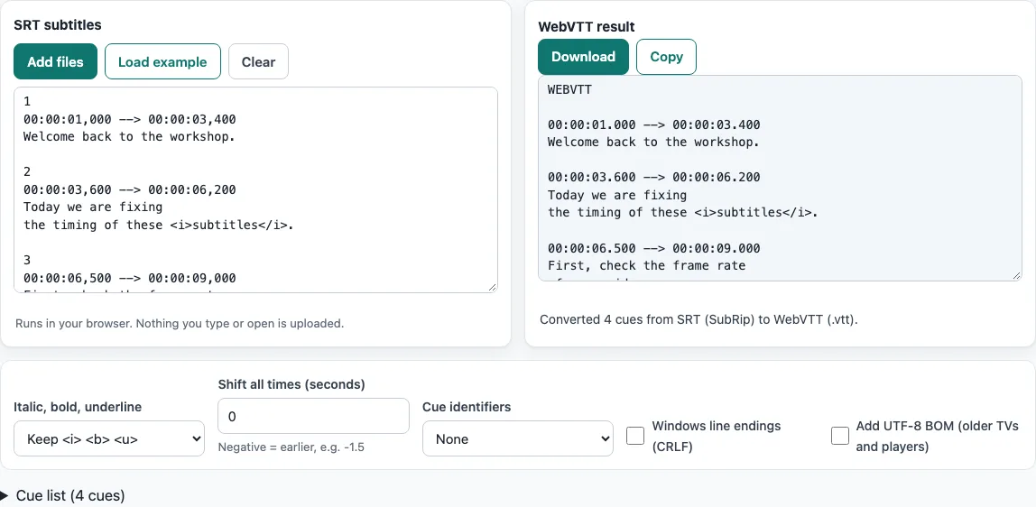The width and height of the screenshot is (1036, 507).
Task: Click the 'Runs in your browser' privacy note
Action: (x=180, y=324)
